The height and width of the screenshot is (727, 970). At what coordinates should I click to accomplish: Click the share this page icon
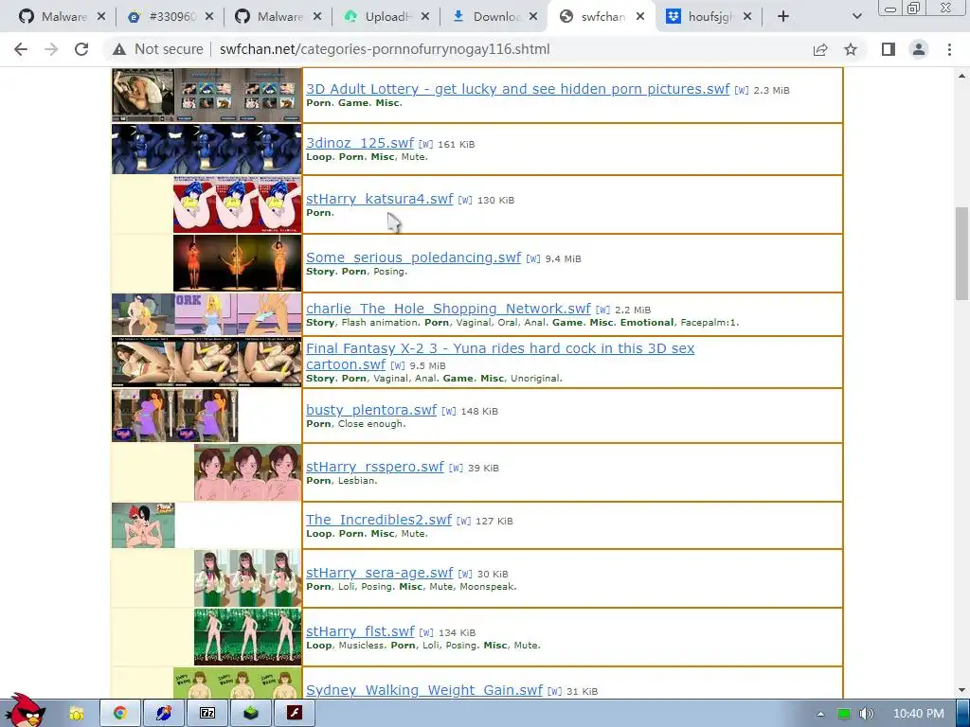coord(820,49)
